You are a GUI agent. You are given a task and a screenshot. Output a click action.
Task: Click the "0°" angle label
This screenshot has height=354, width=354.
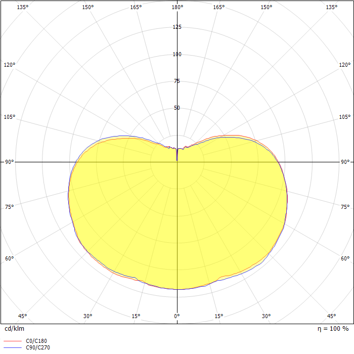click(x=177, y=316)
